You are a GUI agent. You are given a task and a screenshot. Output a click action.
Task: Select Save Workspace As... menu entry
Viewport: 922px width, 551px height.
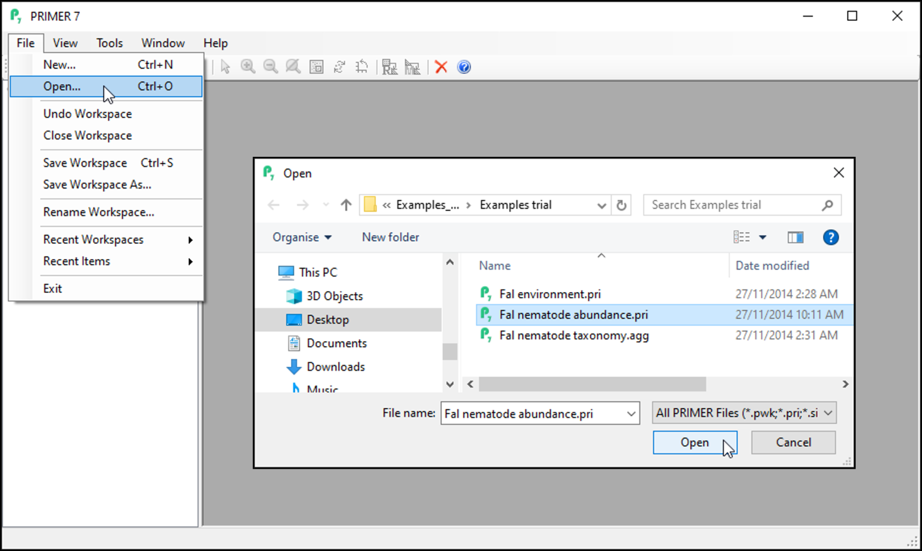click(x=106, y=185)
